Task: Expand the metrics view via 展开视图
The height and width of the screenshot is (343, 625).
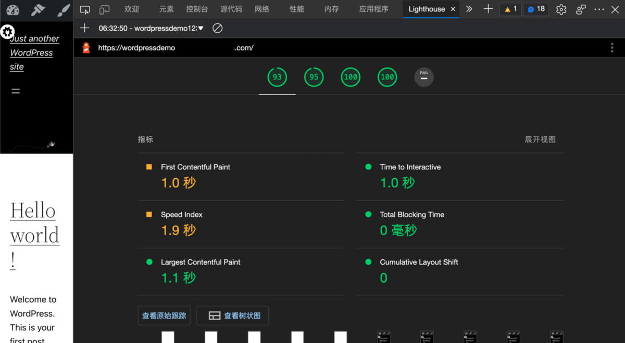Action: 540,139
